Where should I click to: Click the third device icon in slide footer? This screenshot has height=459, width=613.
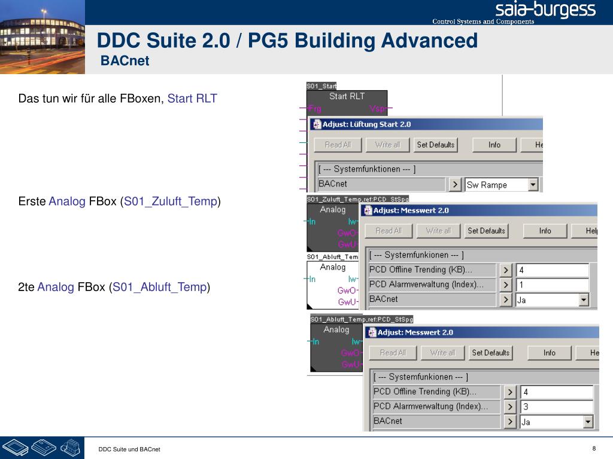(71, 447)
